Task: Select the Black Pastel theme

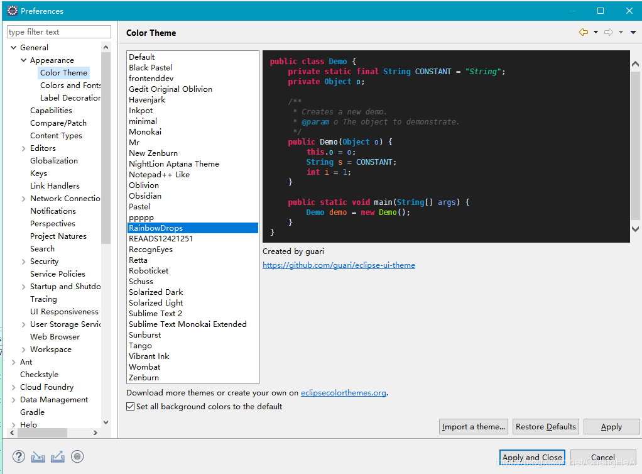Action: (x=193, y=68)
